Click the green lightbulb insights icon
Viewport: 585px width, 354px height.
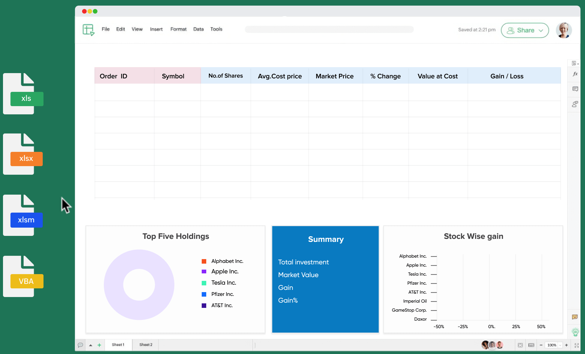(x=575, y=332)
